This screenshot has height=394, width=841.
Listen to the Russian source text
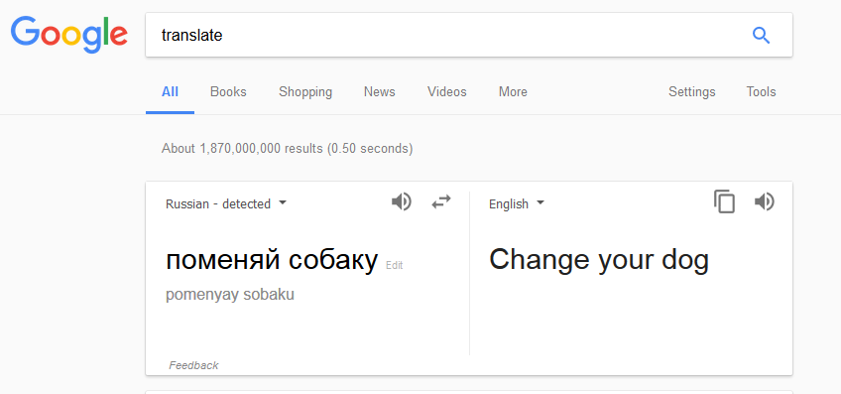coord(402,202)
